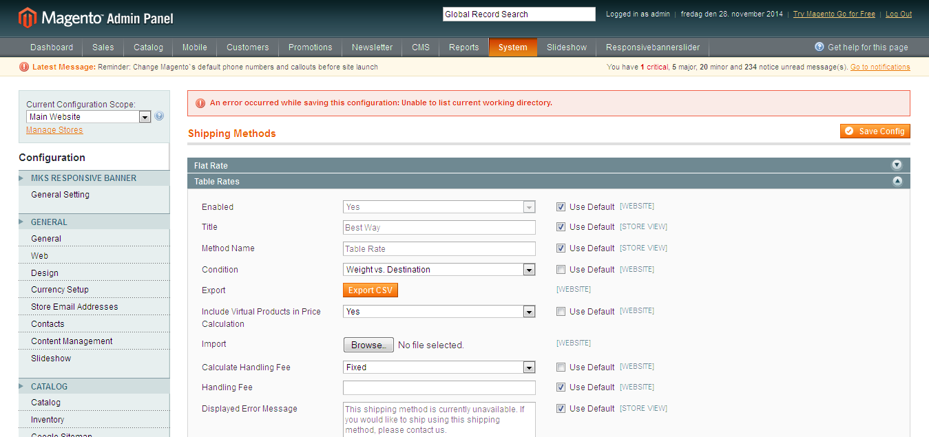This screenshot has width=929, height=437.
Task: Toggle Use Default for Title
Action: pyautogui.click(x=561, y=226)
